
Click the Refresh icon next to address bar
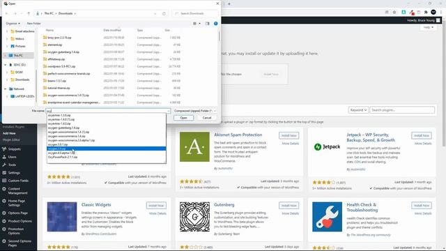[164, 13]
